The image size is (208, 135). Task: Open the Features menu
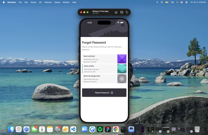[48, 2]
